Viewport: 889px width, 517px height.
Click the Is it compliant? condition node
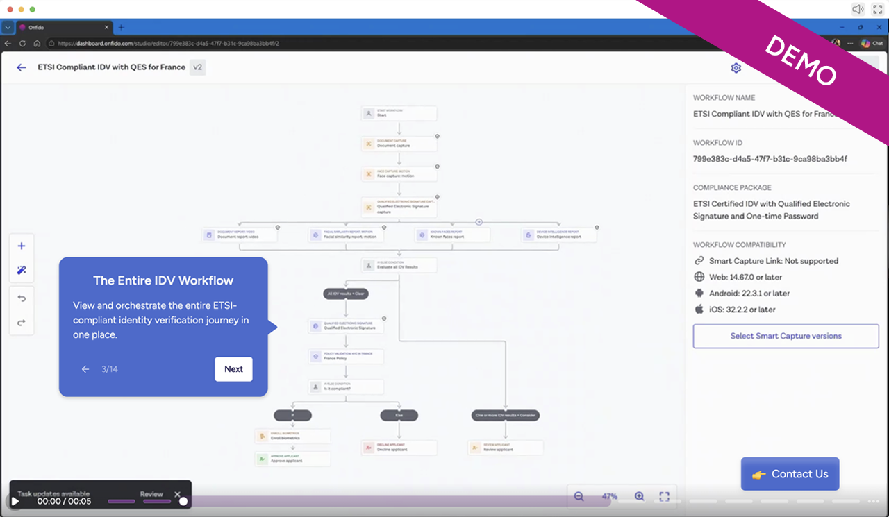pyautogui.click(x=346, y=387)
